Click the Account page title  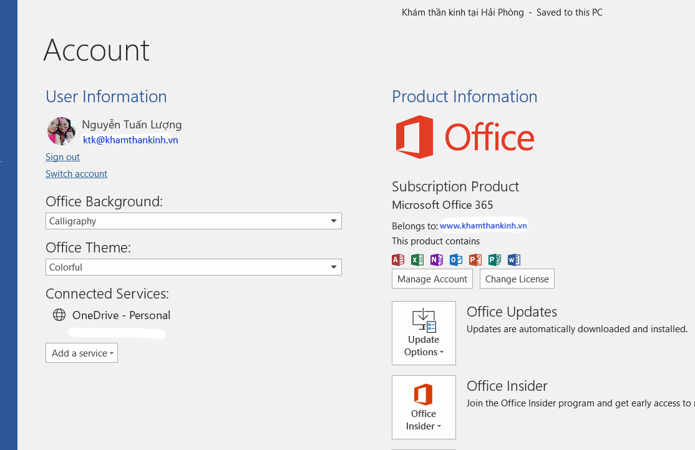[x=97, y=50]
